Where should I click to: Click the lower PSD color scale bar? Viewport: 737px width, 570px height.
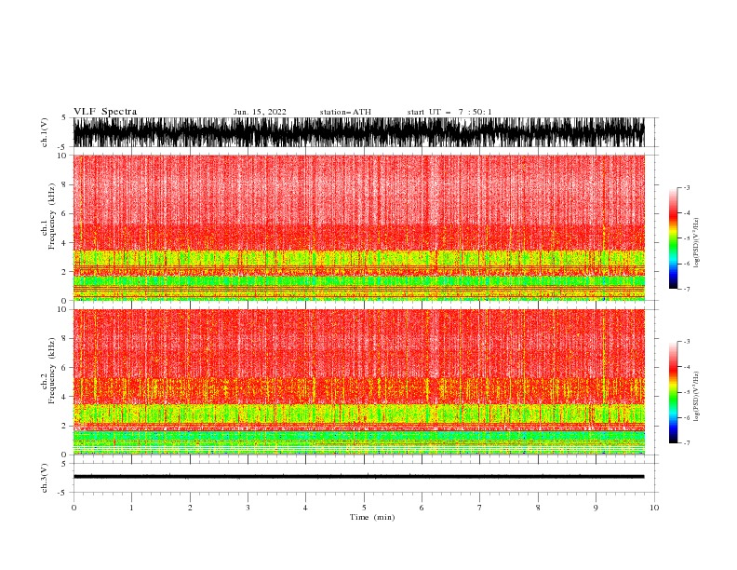pos(673,392)
